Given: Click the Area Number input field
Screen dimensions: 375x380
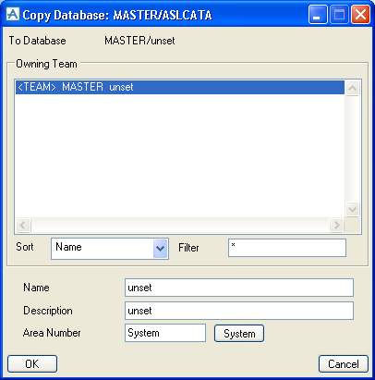Looking at the screenshot, I should click(165, 333).
